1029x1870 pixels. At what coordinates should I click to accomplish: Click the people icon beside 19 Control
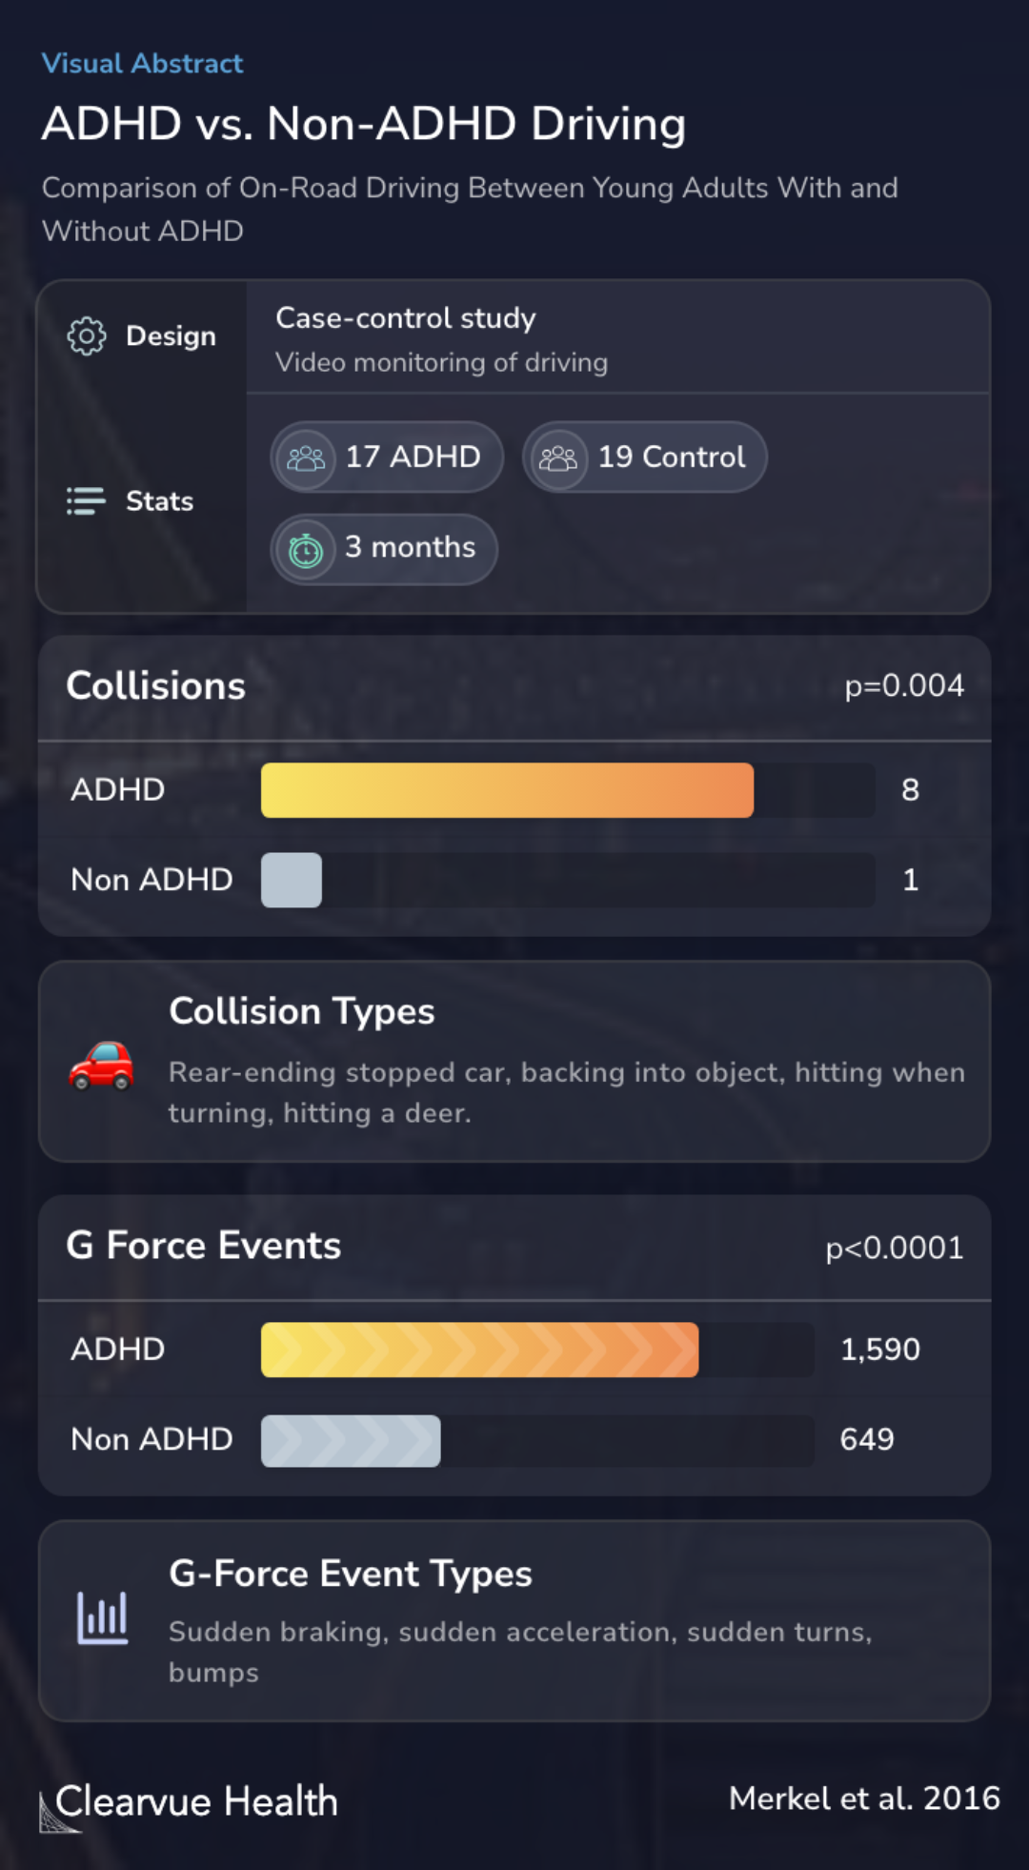click(558, 458)
